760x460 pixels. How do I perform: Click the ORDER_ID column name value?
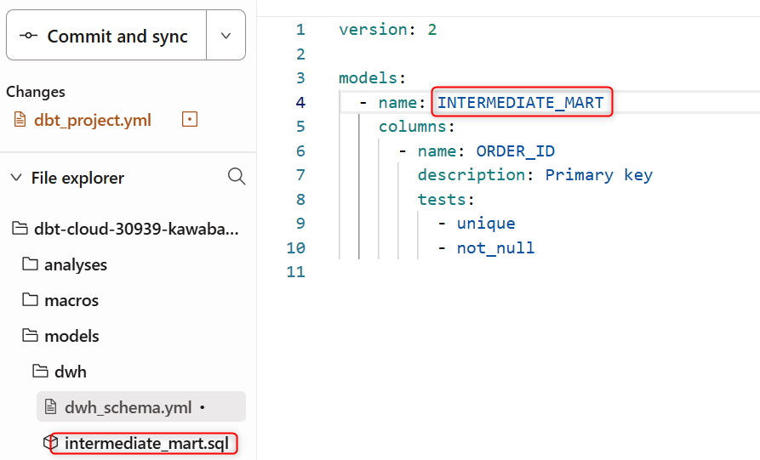[x=515, y=151]
